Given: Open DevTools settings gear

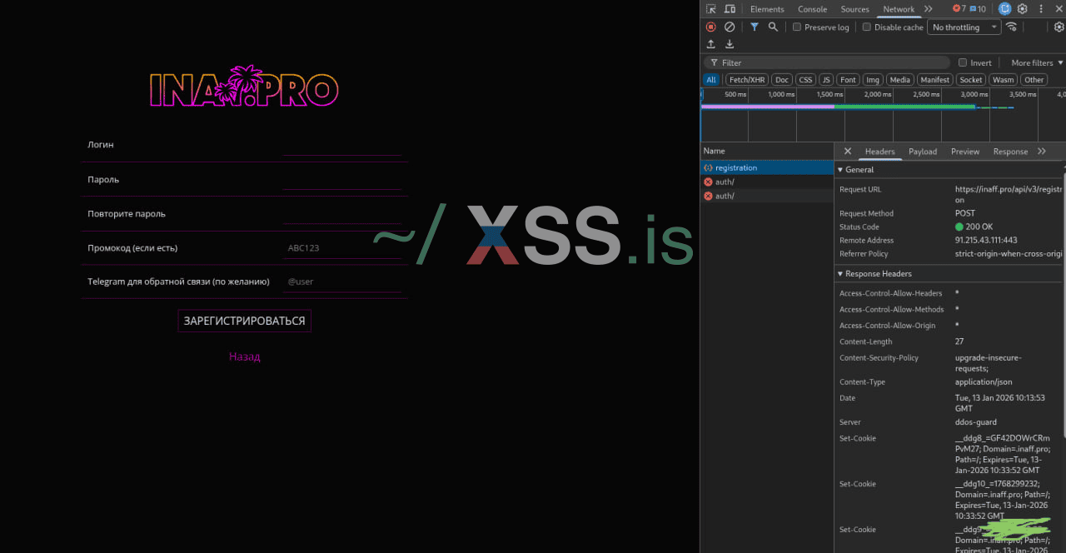Looking at the screenshot, I should (1023, 9).
